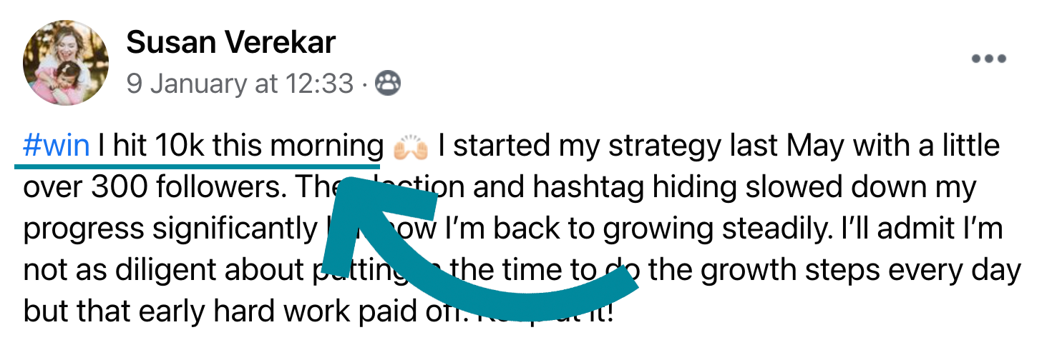1052x350 pixels.
Task: Click the post timestamp 9 January at 12:33
Action: pyautogui.click(x=240, y=84)
